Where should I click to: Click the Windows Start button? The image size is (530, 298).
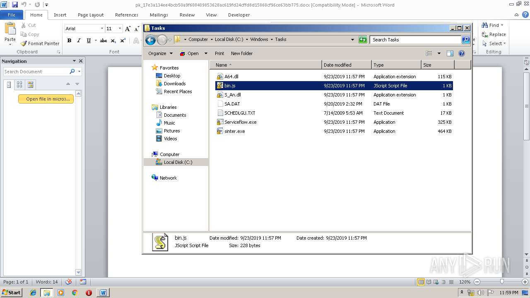point(12,292)
